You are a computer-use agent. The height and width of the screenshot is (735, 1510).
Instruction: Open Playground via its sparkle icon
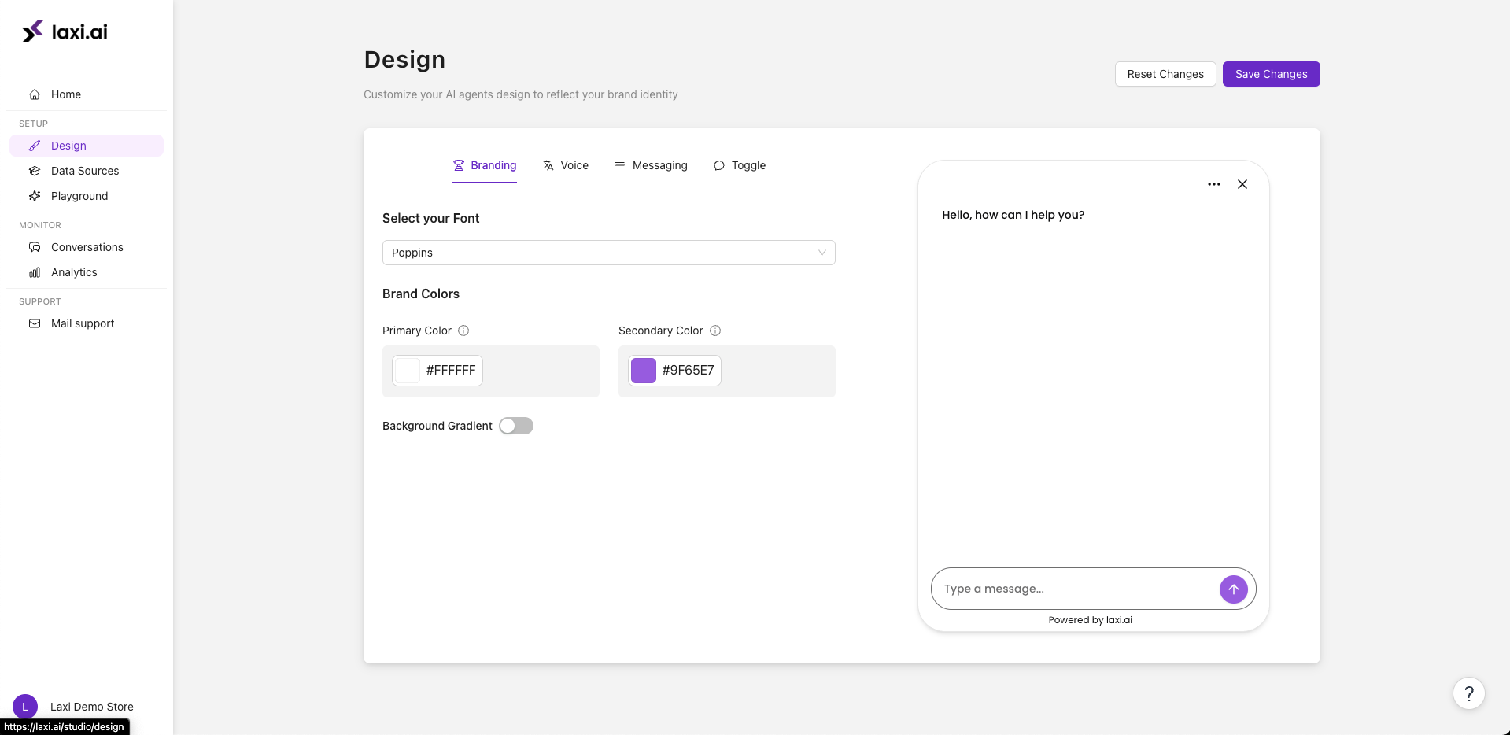pos(35,196)
